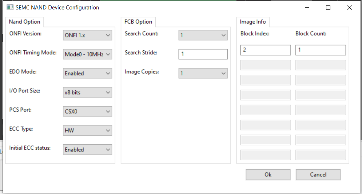Change the ECC Type dropdown
Image resolution: width=362 pixels, height=194 pixels.
(x=87, y=131)
